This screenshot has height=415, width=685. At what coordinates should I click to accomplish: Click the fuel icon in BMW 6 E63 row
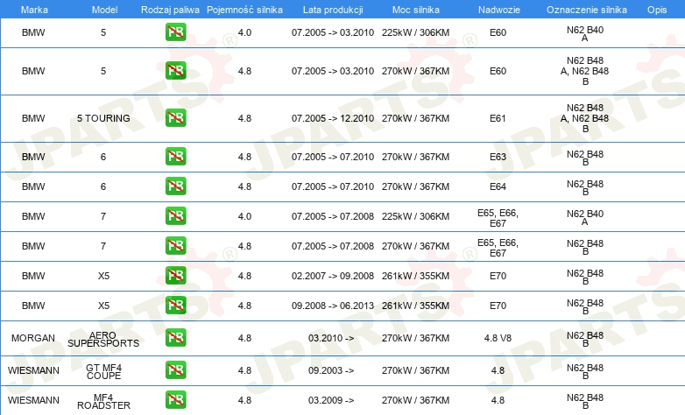[175, 157]
